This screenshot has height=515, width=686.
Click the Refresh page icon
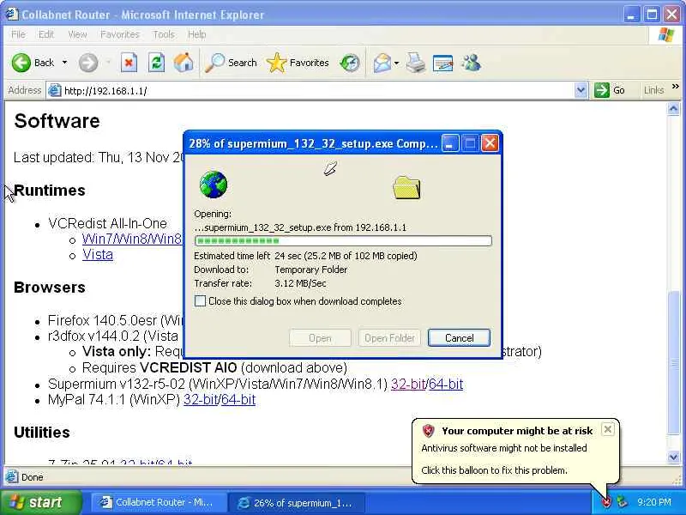pos(156,63)
